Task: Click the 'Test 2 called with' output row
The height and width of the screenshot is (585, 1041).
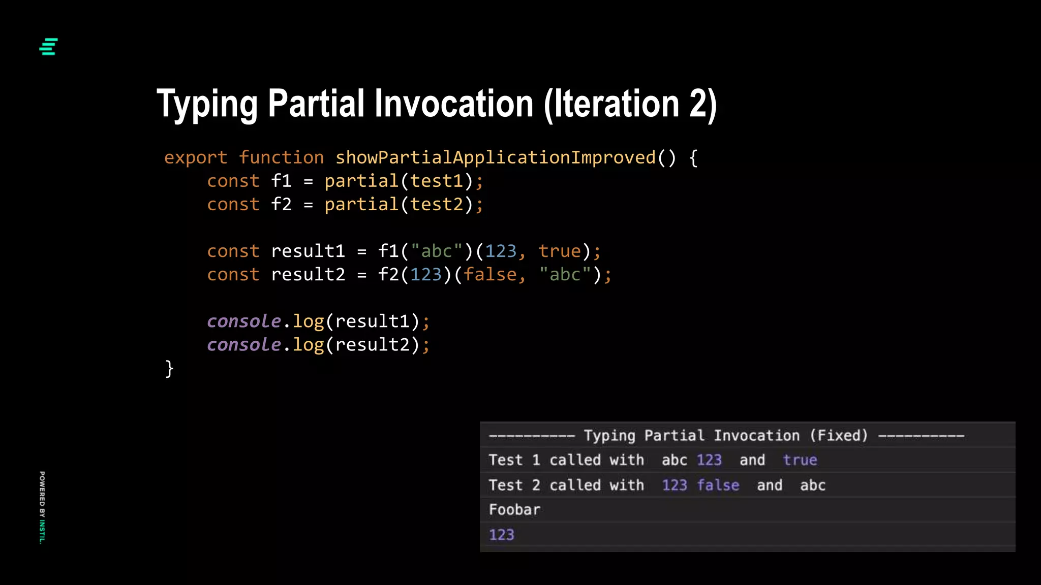Action: (x=566, y=485)
